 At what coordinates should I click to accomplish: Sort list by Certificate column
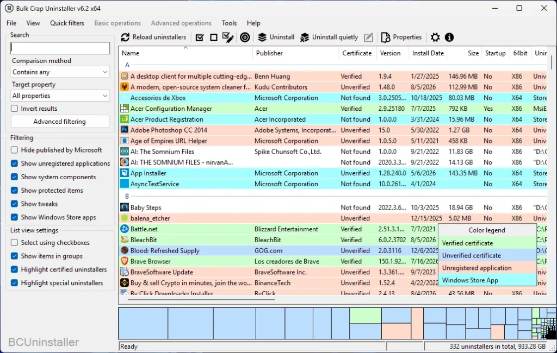click(357, 53)
